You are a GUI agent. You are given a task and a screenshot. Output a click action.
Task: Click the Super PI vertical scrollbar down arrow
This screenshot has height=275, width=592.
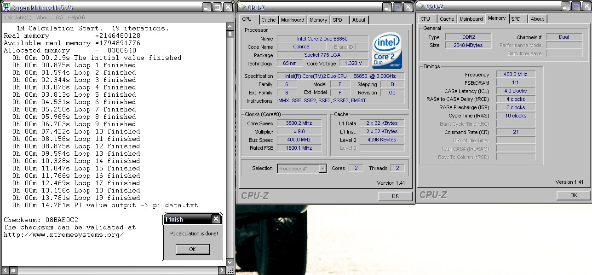(230, 262)
